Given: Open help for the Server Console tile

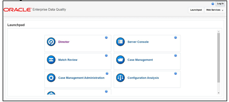Looking at the screenshot, I should click(x=176, y=37).
